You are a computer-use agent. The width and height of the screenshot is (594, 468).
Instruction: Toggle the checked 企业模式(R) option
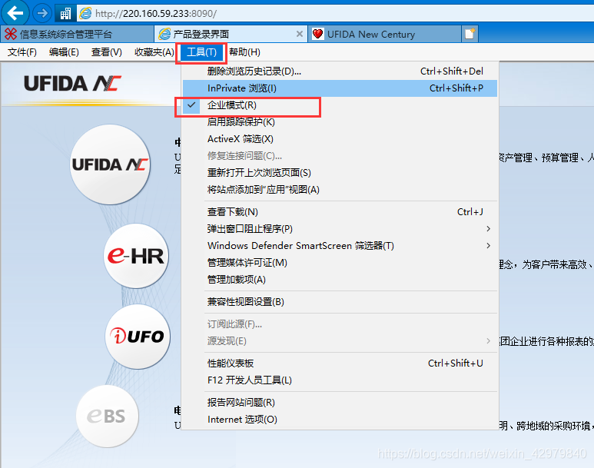coord(340,105)
